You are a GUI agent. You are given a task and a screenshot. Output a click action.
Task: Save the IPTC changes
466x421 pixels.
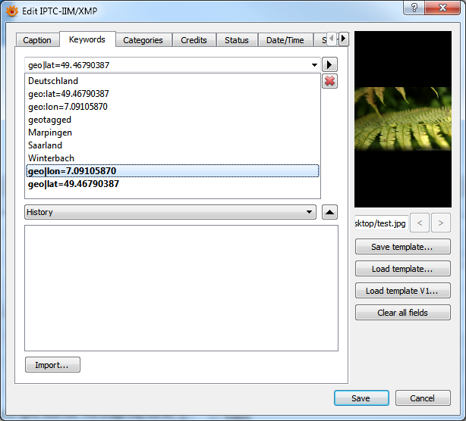pyautogui.click(x=361, y=398)
